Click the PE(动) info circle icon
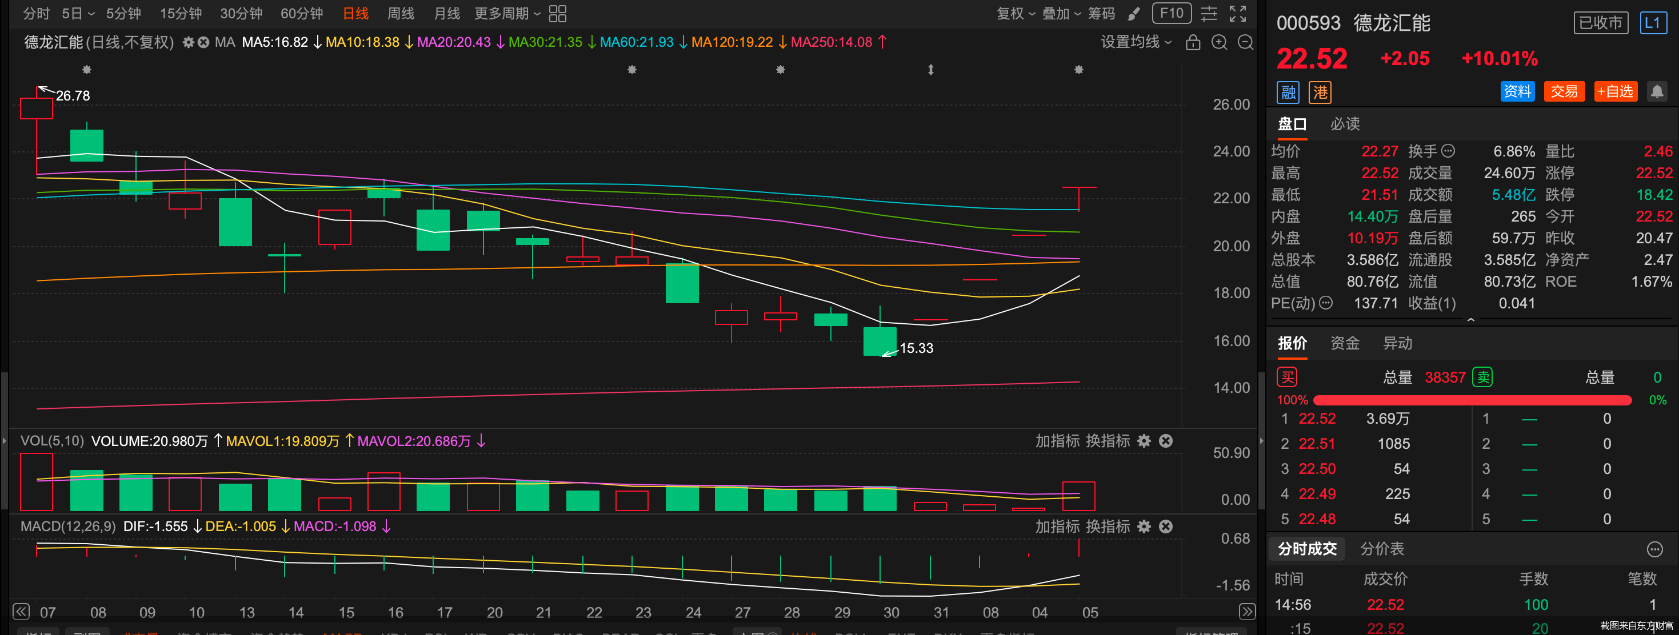The width and height of the screenshot is (1679, 635). 1326,303
